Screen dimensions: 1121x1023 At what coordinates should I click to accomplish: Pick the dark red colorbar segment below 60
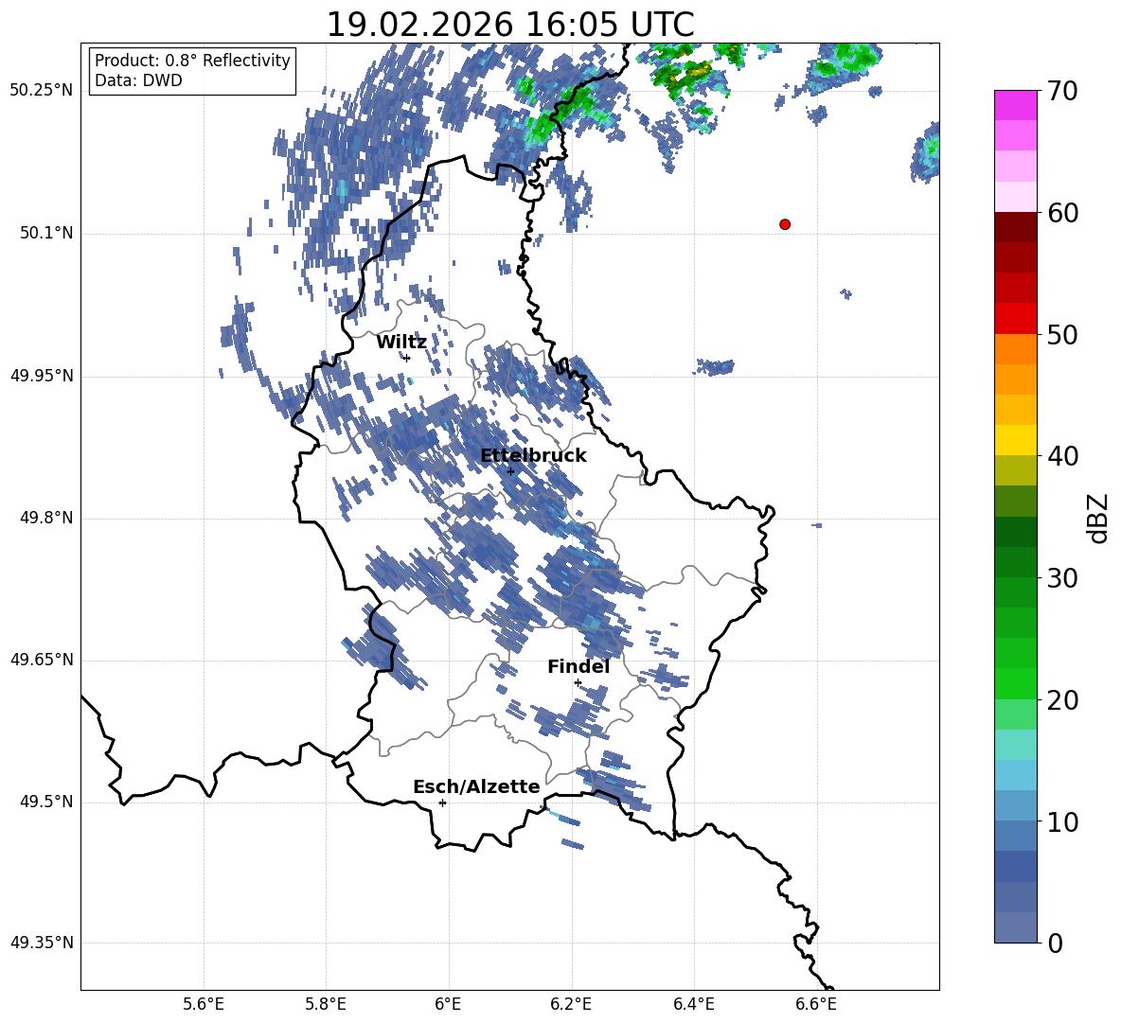[1015, 228]
